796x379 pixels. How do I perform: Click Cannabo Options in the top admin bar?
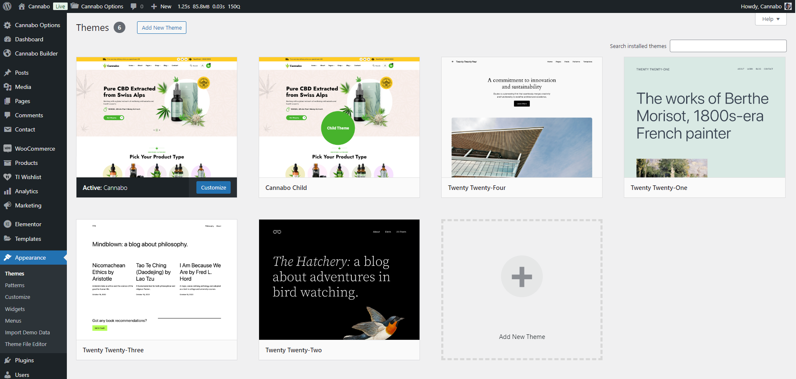[102, 6]
